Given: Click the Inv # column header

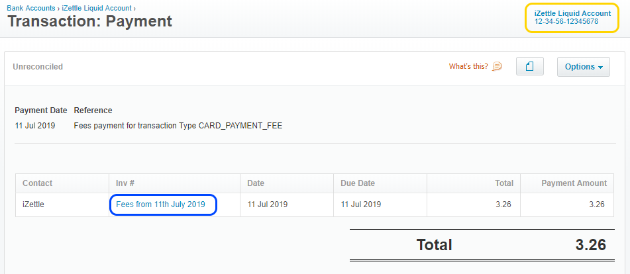Looking at the screenshot, I should point(126,183).
